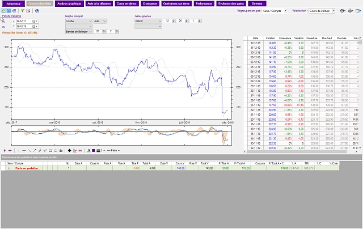Open the 'Performance' tab
Screen dimensions: 363x229
(202, 3)
